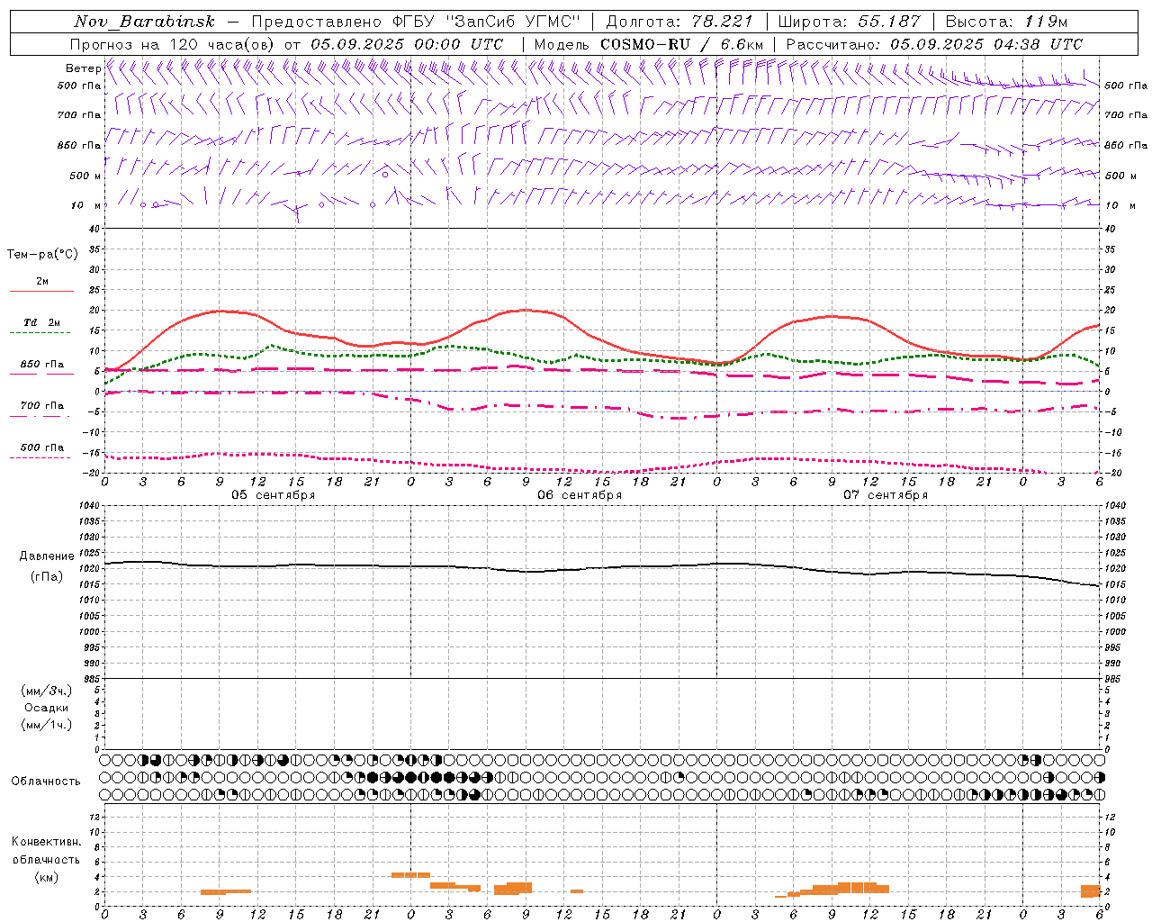Select the 'Модель COSMO-RU / 6.6км' text
This screenshot has height=922, width=1152.
tap(649, 44)
